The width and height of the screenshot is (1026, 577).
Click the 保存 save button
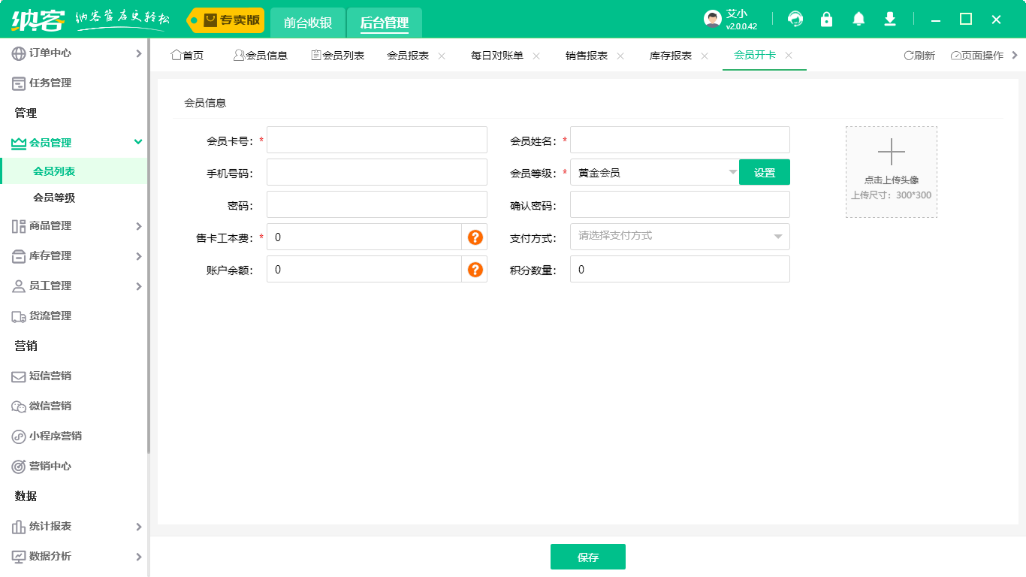coord(588,556)
